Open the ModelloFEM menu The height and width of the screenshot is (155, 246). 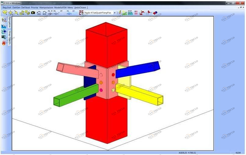point(60,7)
